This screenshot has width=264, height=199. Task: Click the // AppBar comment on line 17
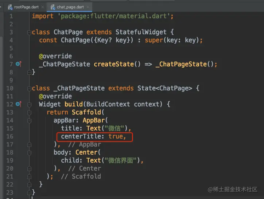(85, 144)
